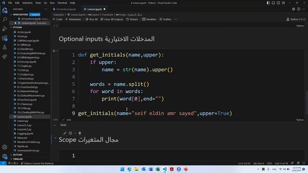Open the View menu
The height and width of the screenshot is (173, 308).
click(x=38, y=3)
